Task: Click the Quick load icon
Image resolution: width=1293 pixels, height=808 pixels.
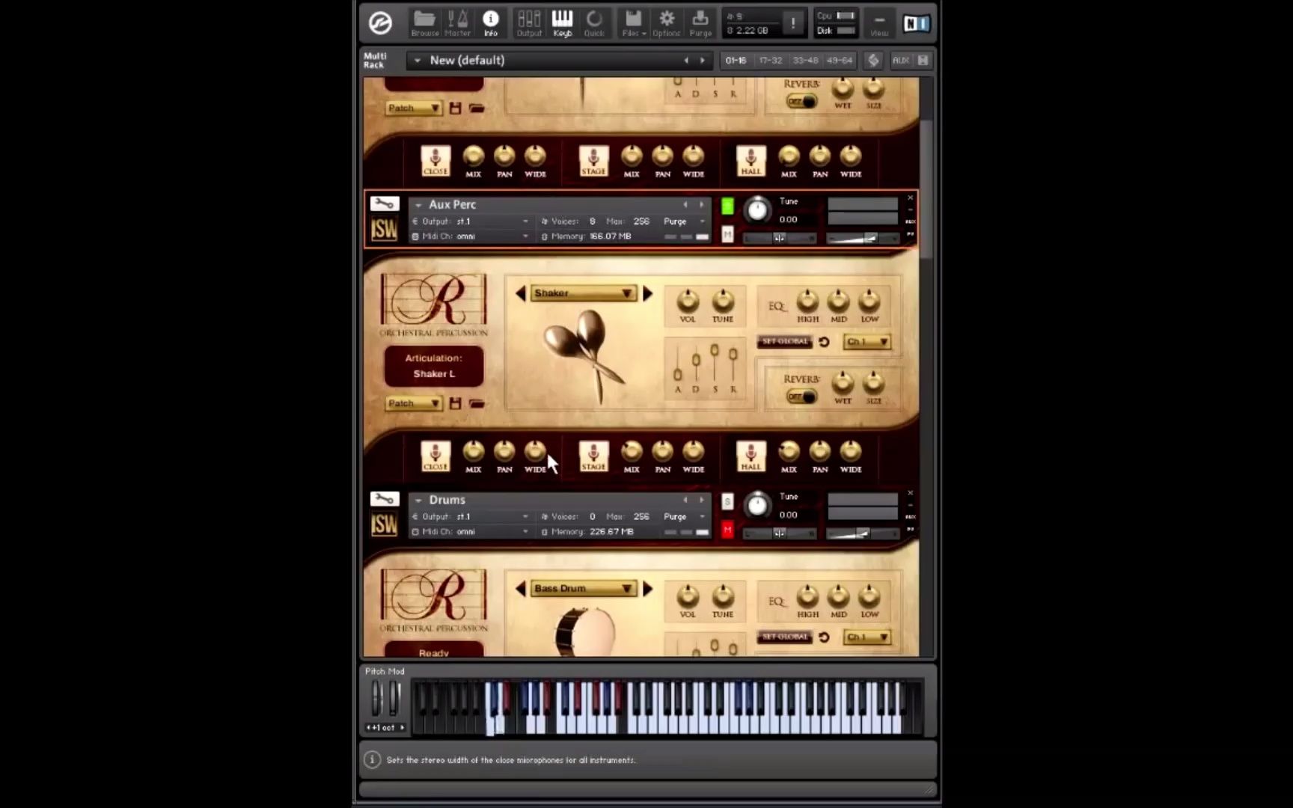Action: [x=595, y=22]
